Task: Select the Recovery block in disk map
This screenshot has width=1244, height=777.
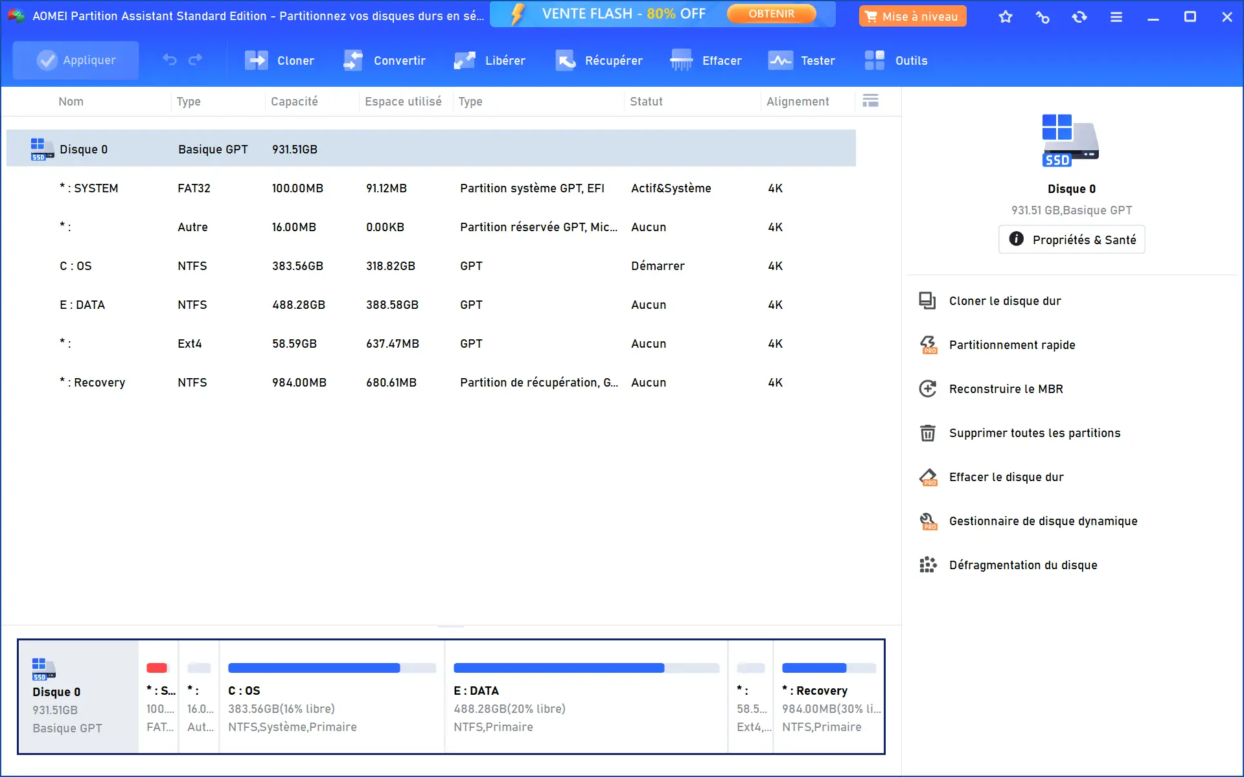Action: (829, 697)
